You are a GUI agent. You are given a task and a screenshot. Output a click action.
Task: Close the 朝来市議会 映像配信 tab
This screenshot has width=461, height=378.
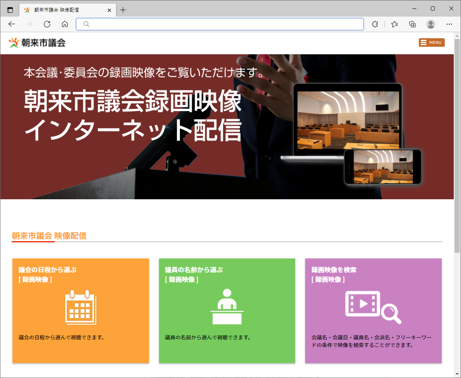point(109,10)
